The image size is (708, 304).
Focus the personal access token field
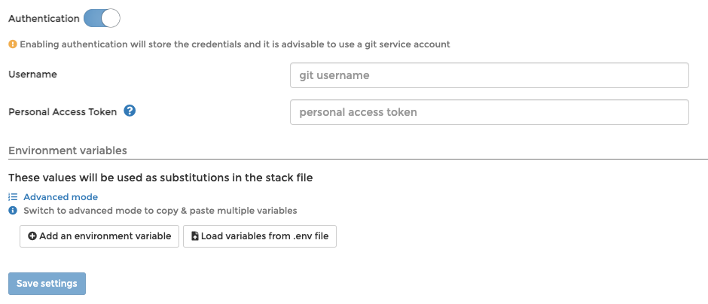[489, 112]
